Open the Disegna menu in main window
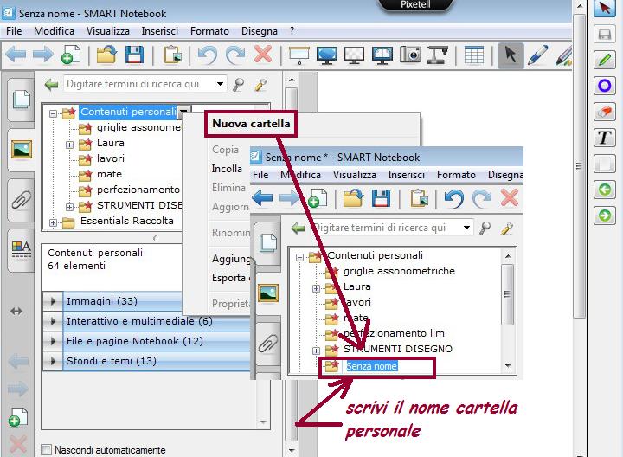Image resolution: width=623 pixels, height=457 pixels. (x=260, y=31)
